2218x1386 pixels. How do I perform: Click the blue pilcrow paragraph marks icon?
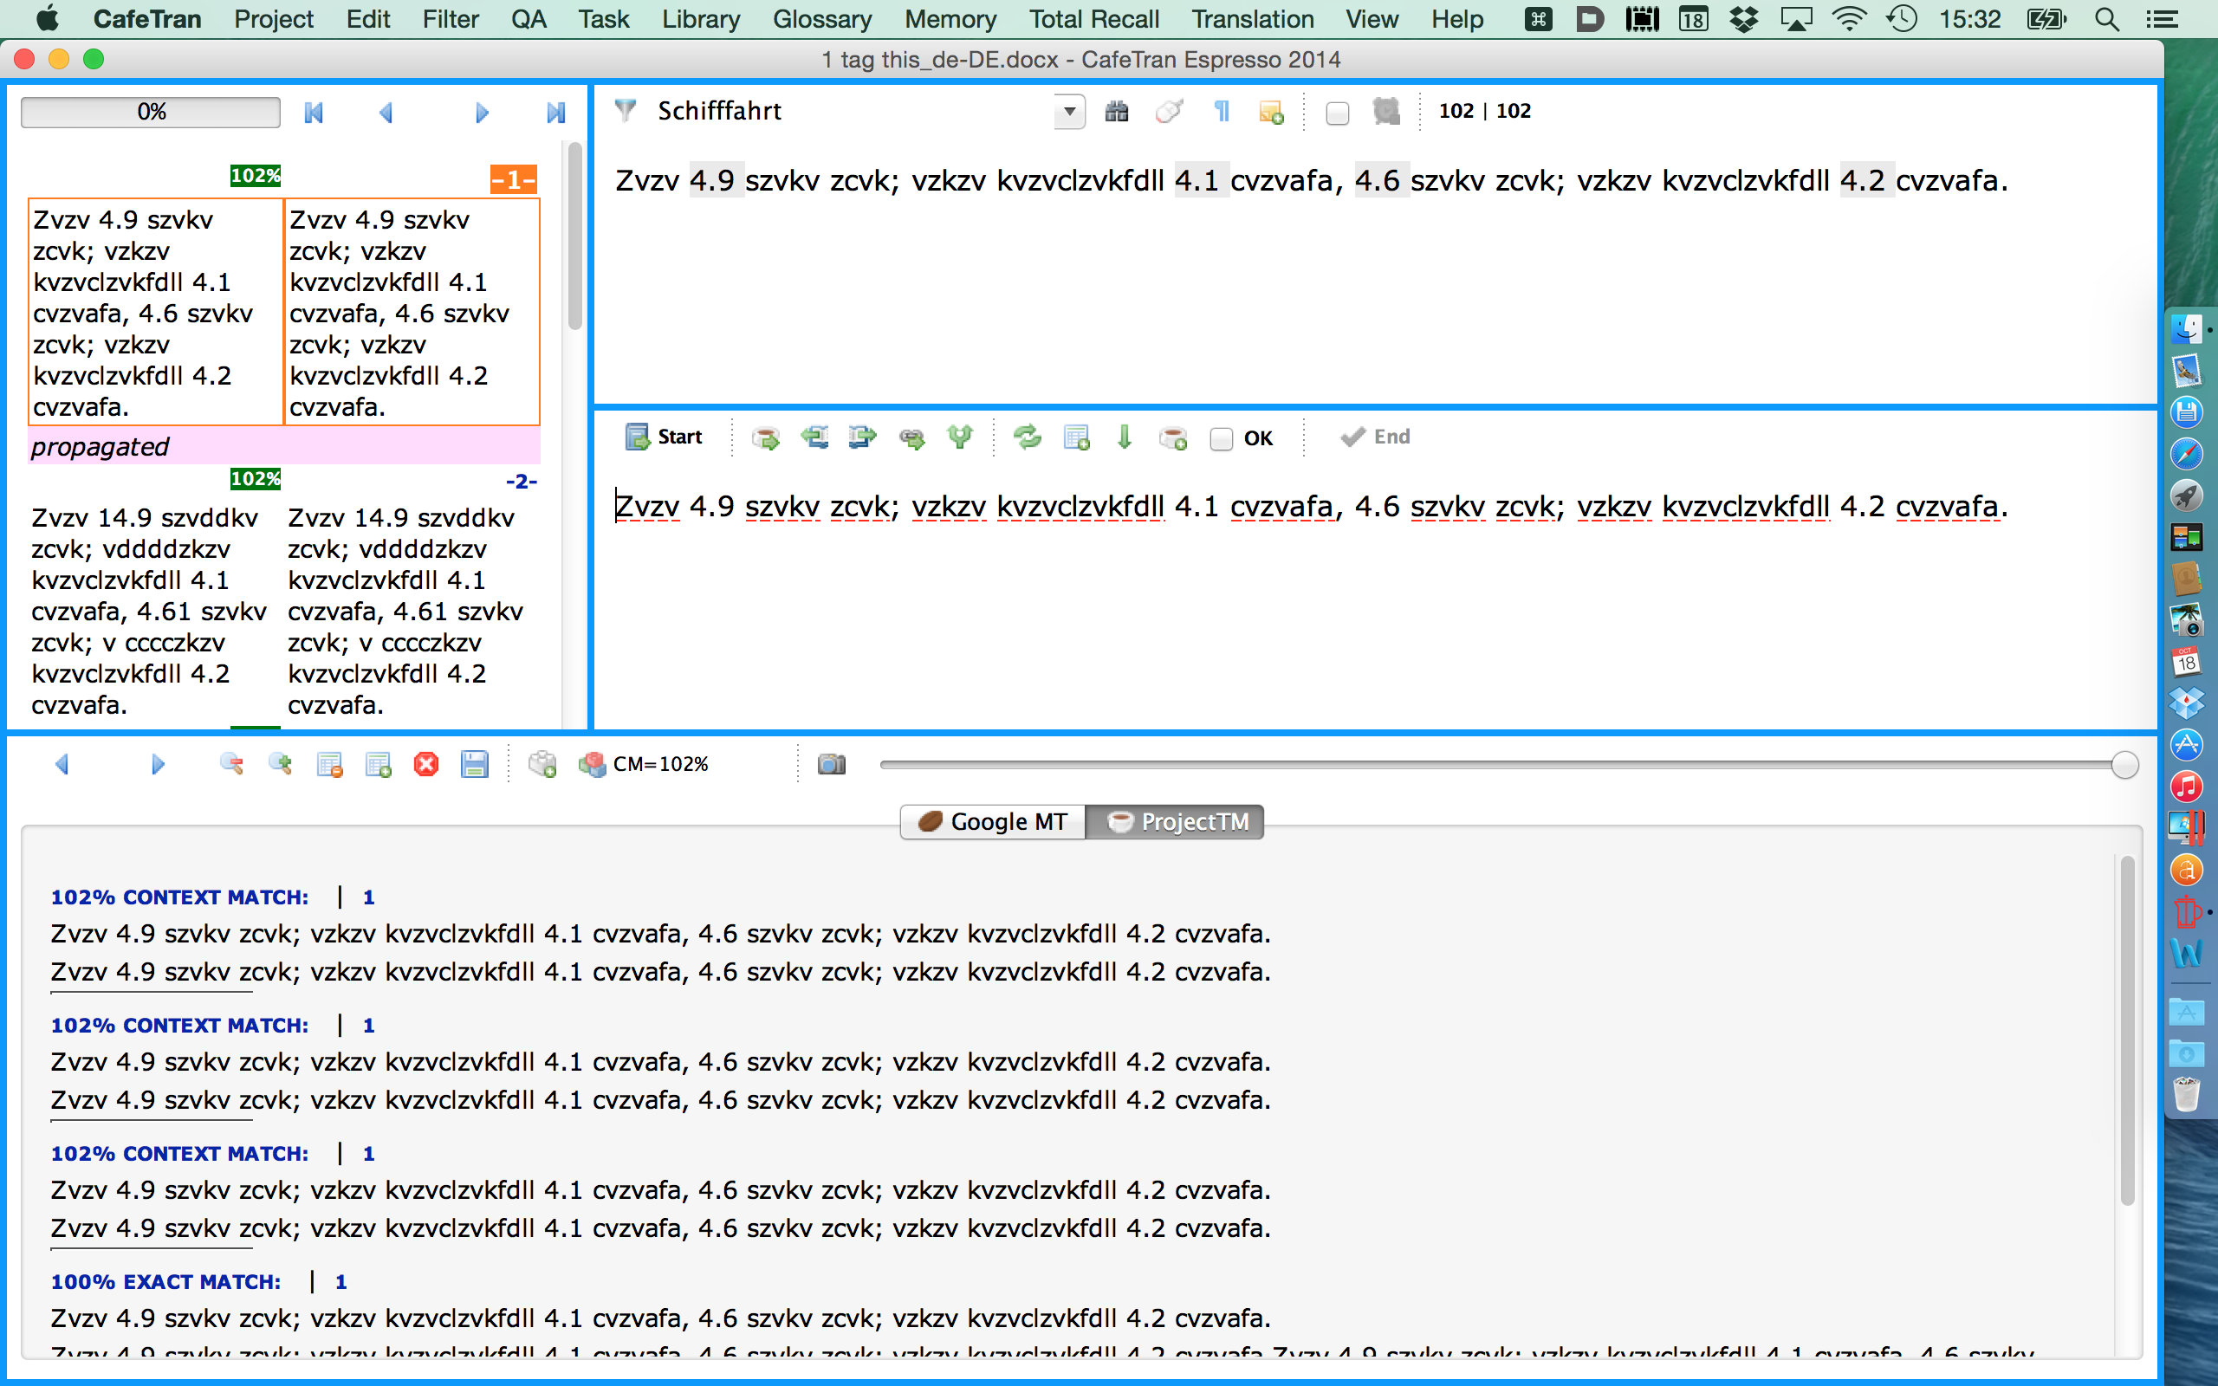coord(1221,112)
